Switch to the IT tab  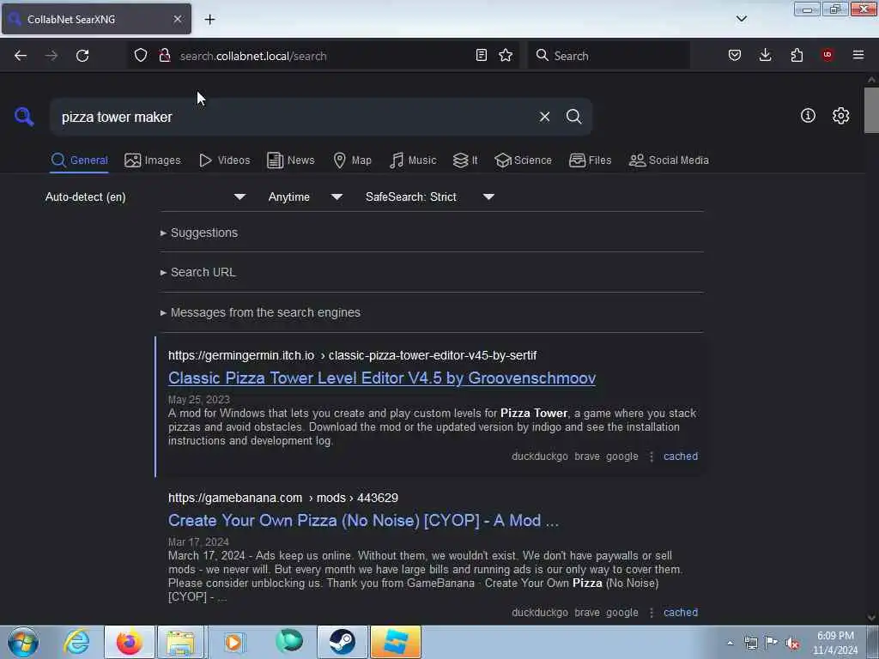click(464, 160)
